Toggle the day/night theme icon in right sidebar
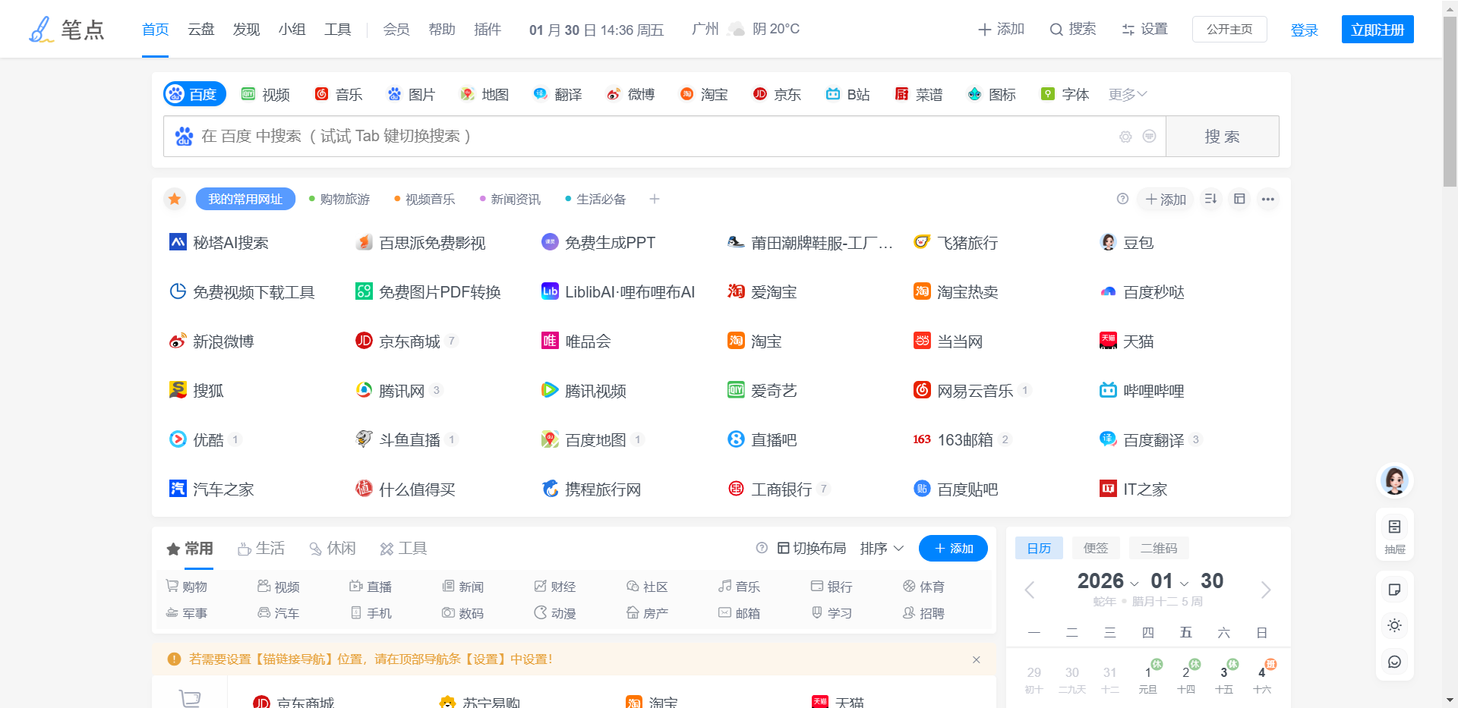This screenshot has width=1458, height=708. click(x=1394, y=625)
